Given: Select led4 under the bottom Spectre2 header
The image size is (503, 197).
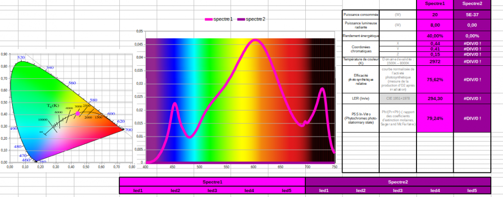Looking at the screenshot, I should 435,190.
